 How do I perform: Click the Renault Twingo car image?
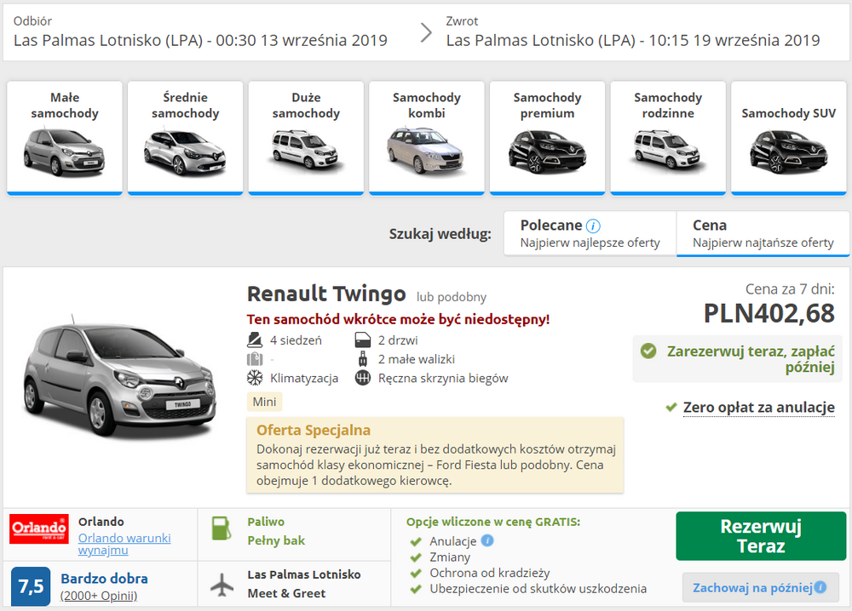[114, 382]
